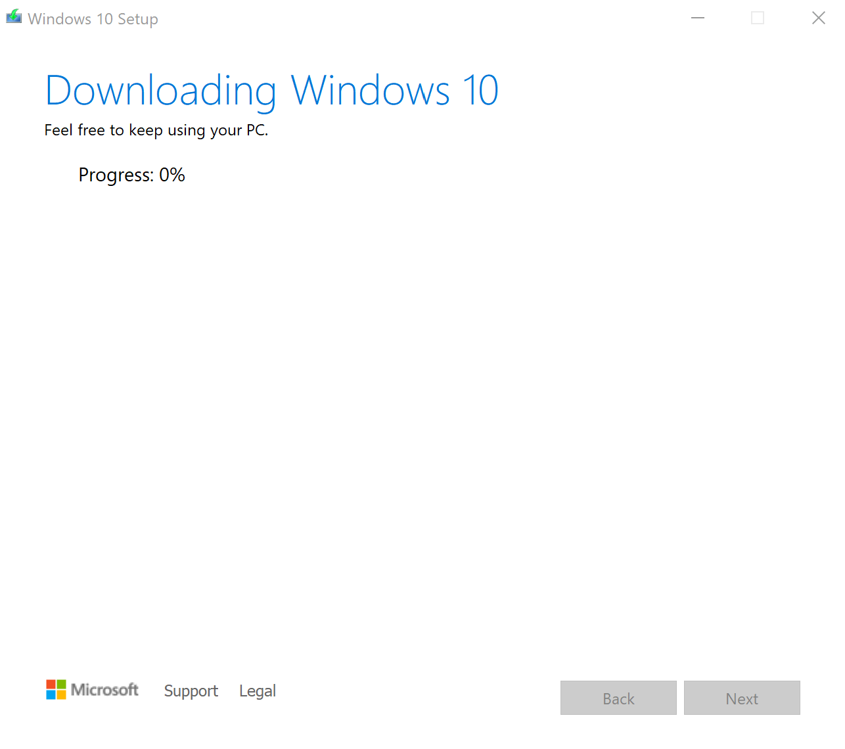Open the Support link

pyautogui.click(x=191, y=691)
